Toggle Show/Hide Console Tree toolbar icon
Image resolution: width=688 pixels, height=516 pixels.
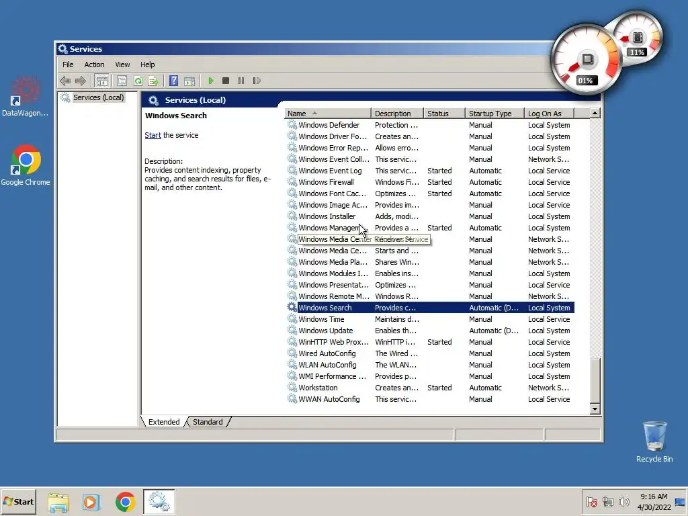(x=102, y=81)
